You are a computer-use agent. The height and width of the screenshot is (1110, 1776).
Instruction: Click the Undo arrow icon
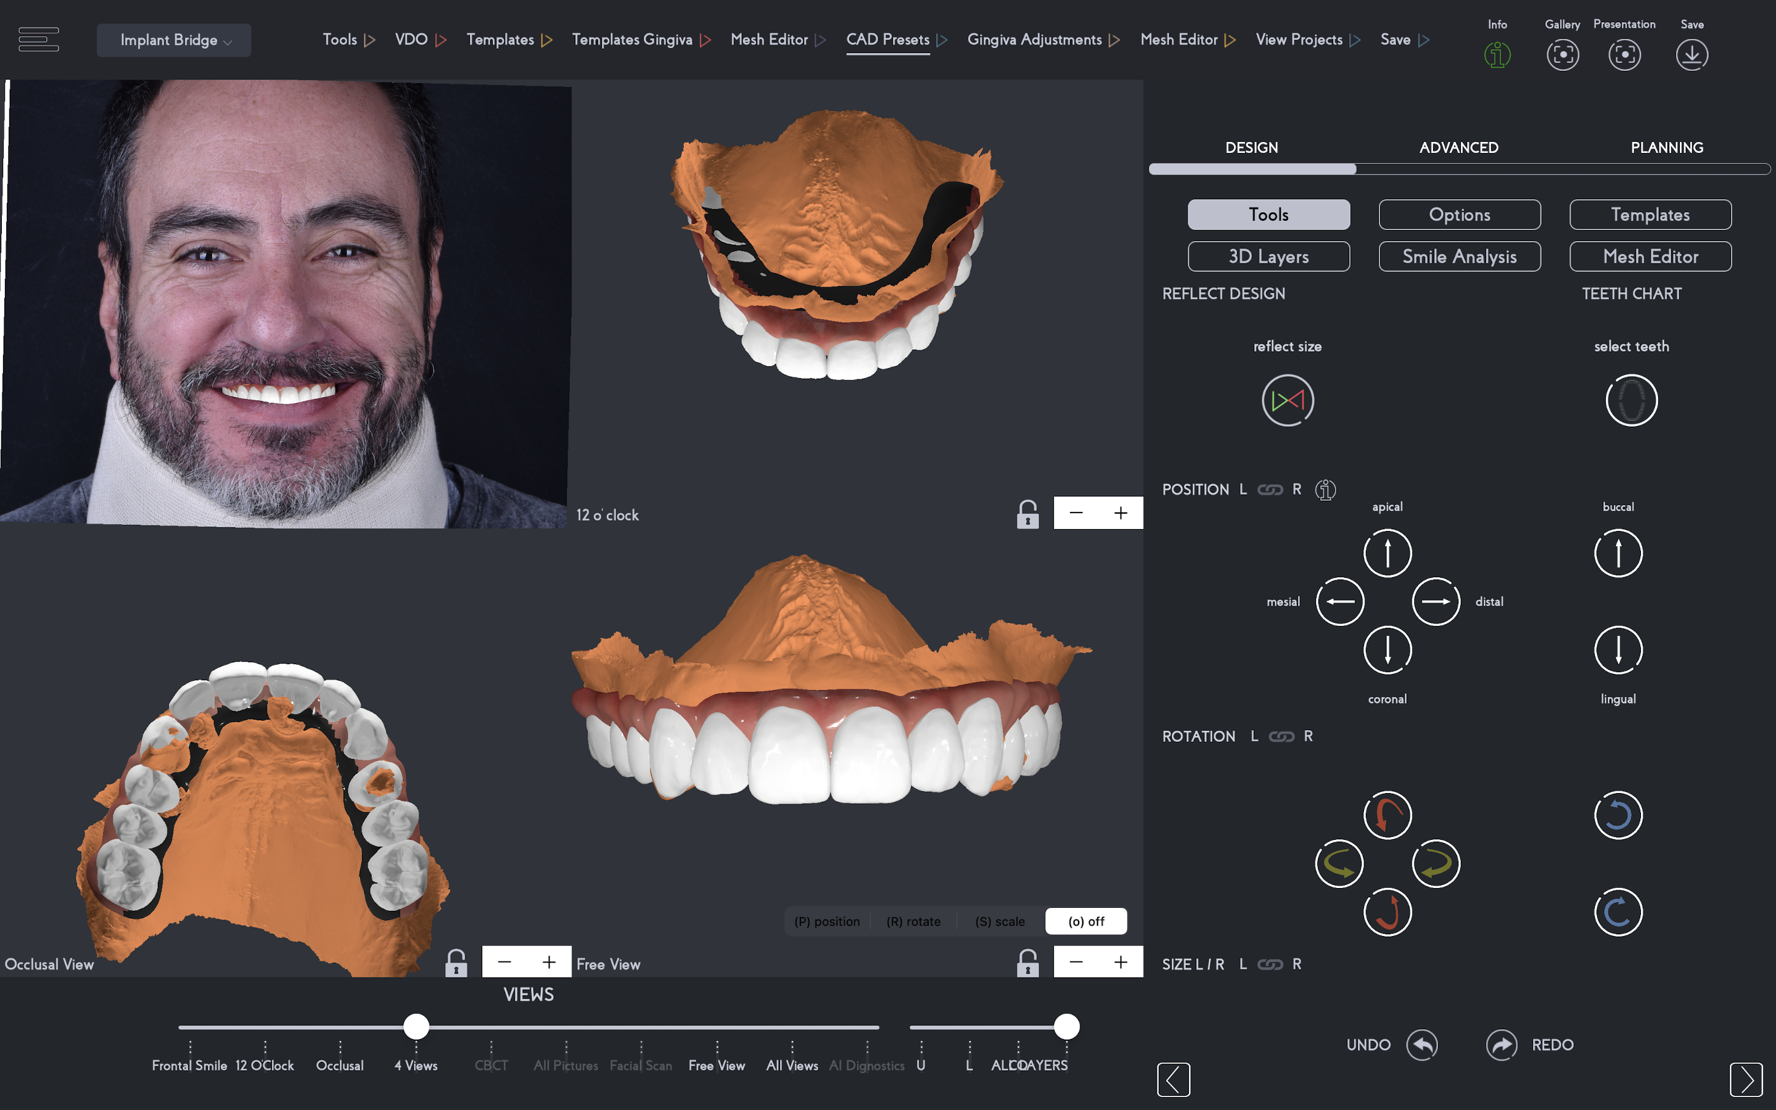(x=1421, y=1045)
